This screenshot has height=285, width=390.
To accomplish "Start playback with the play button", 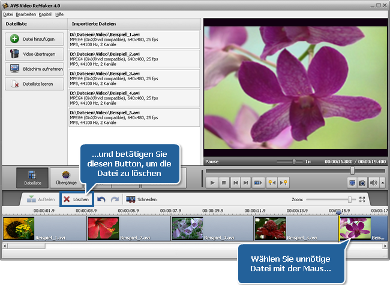I will [x=212, y=183].
